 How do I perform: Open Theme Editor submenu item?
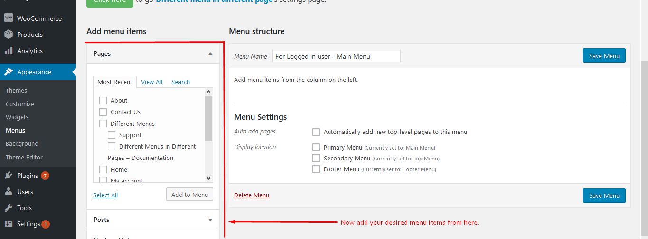pos(24,157)
